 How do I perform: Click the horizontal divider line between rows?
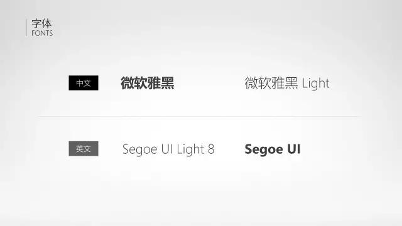(x=200, y=117)
